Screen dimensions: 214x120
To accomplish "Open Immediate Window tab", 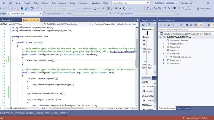I will pyautogui.click(x=24, y=113).
